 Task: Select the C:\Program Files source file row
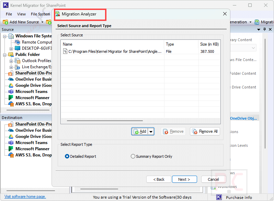[x=140, y=51]
